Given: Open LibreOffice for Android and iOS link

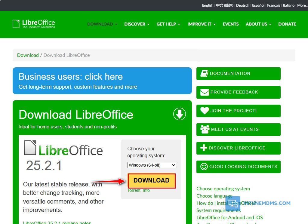Looking at the screenshot, I should pyautogui.click(x=229, y=217).
